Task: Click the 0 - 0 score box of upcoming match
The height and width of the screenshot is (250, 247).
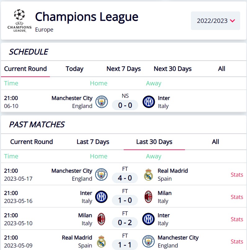Action: tap(125, 105)
